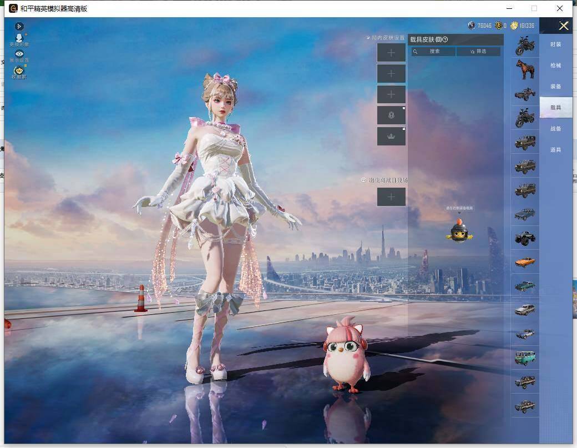Switch to the 道具 items tab
The height and width of the screenshot is (448, 577).
556,150
